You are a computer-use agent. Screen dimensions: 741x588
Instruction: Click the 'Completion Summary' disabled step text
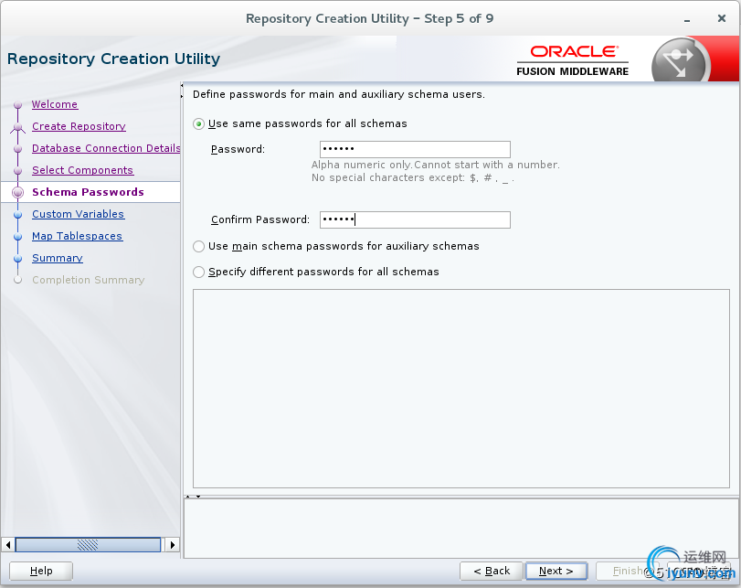pos(89,280)
